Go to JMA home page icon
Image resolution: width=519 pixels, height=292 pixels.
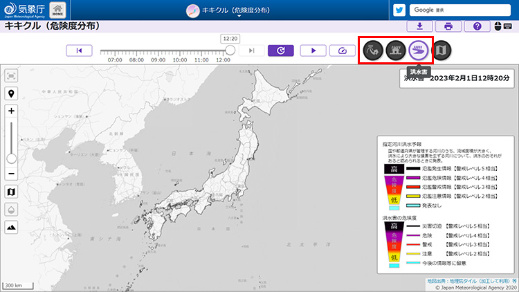(60, 10)
